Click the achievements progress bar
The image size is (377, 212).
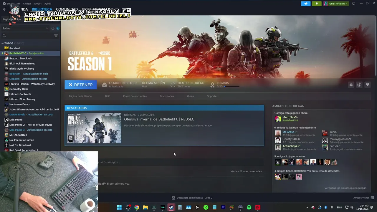point(232,87)
